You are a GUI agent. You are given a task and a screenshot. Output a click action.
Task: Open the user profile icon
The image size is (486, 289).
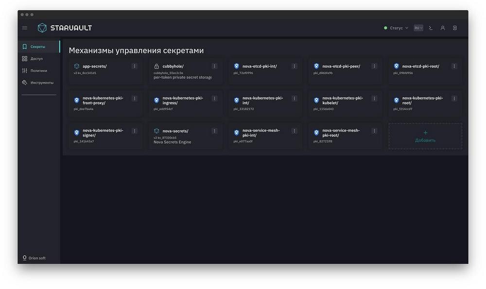tap(443, 28)
